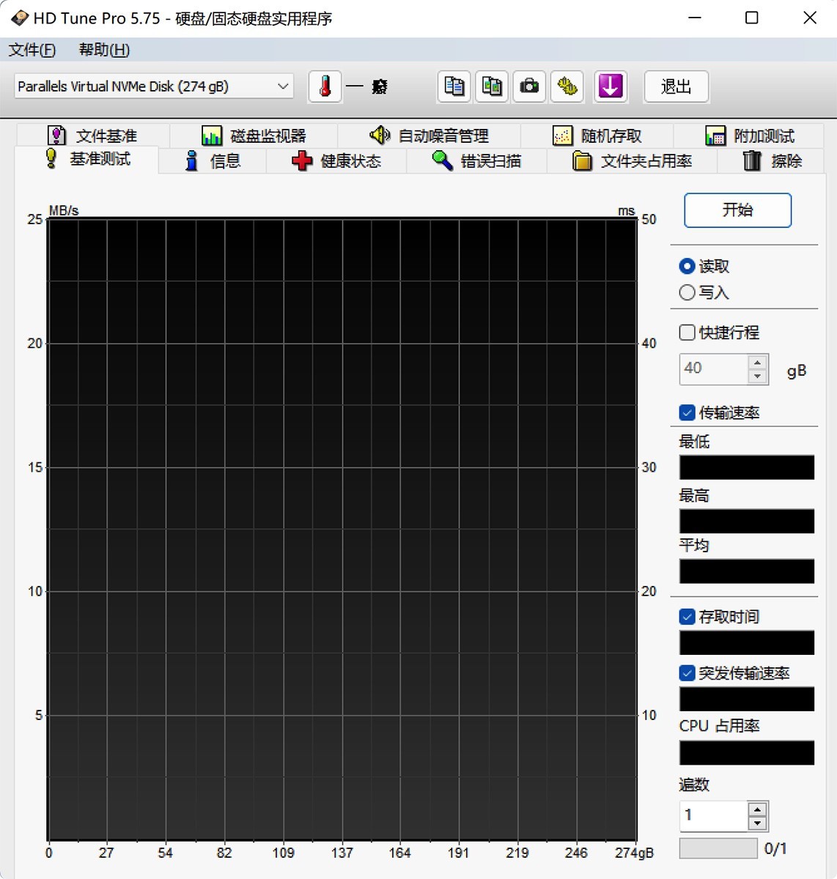Screen dimensions: 837x879
Task: Click the camera save screenshot icon
Action: [529, 86]
